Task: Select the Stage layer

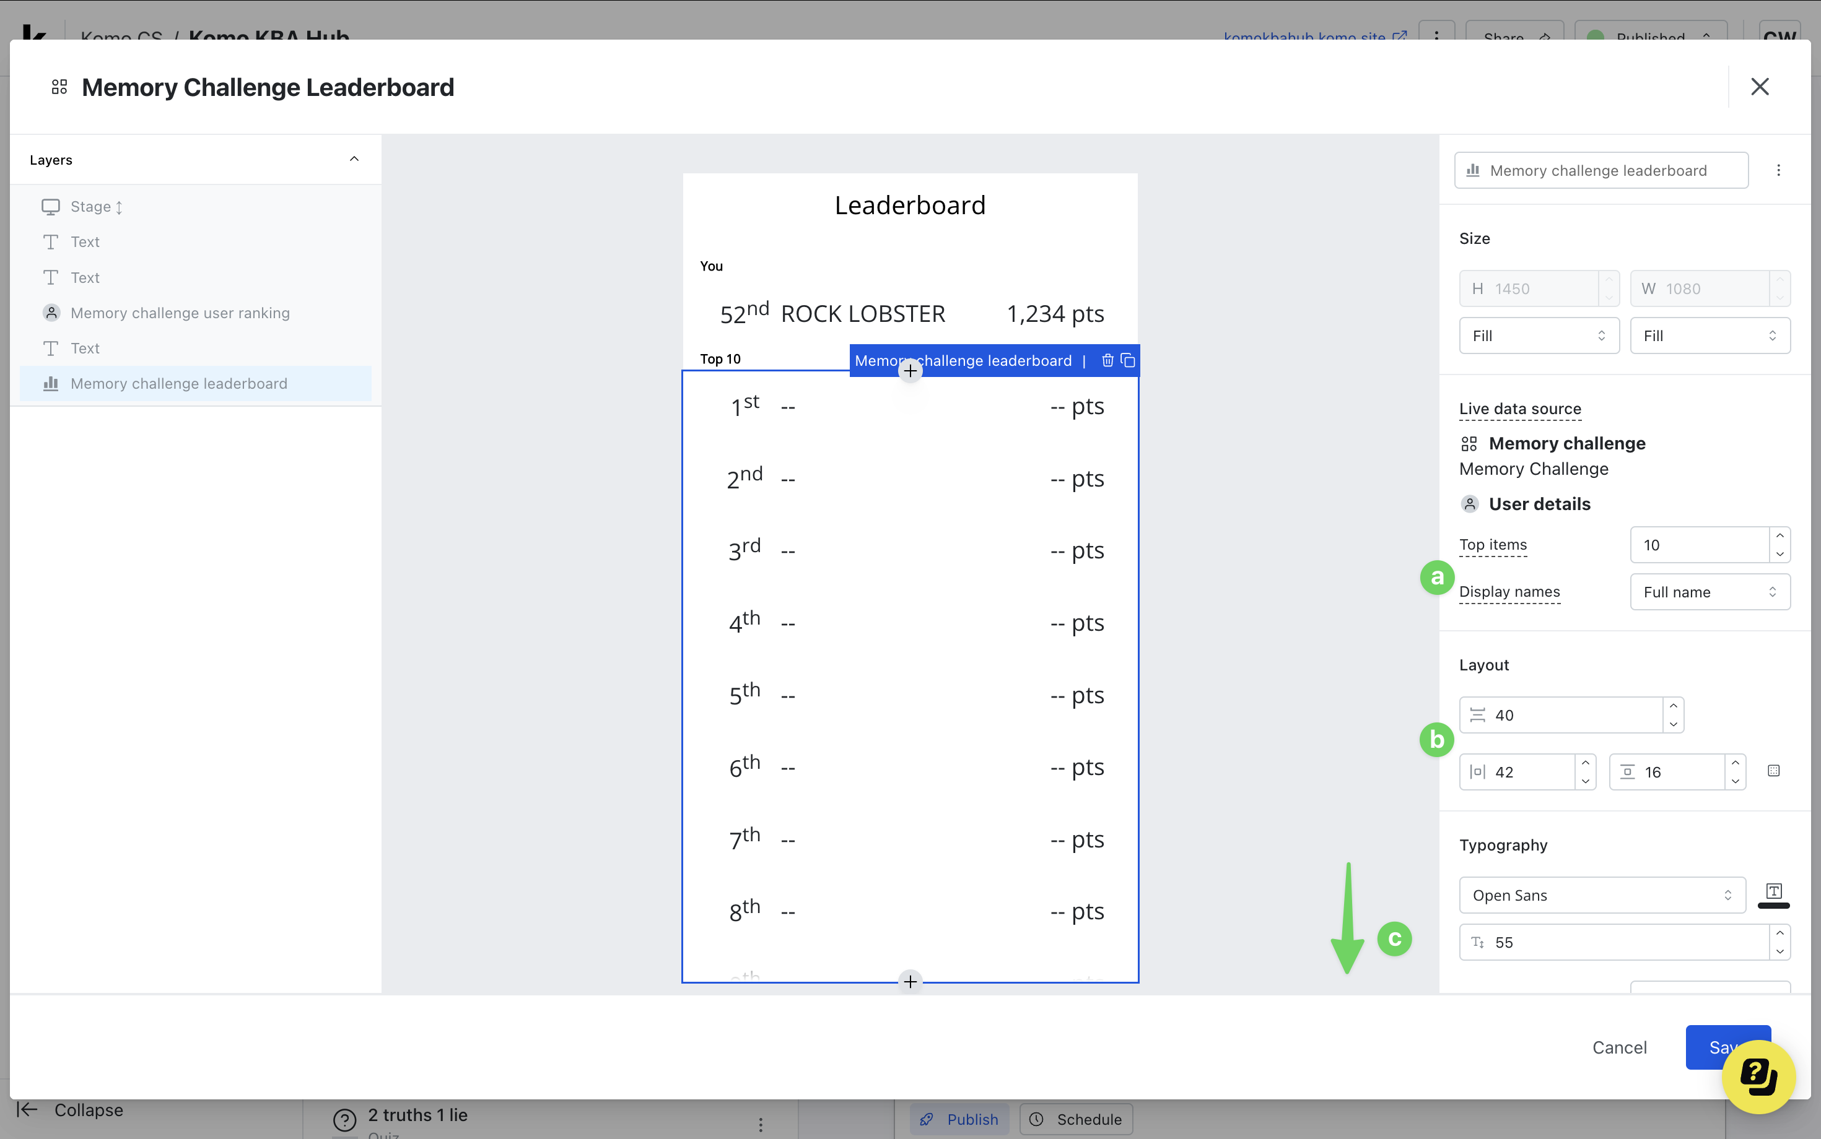Action: click(90, 206)
